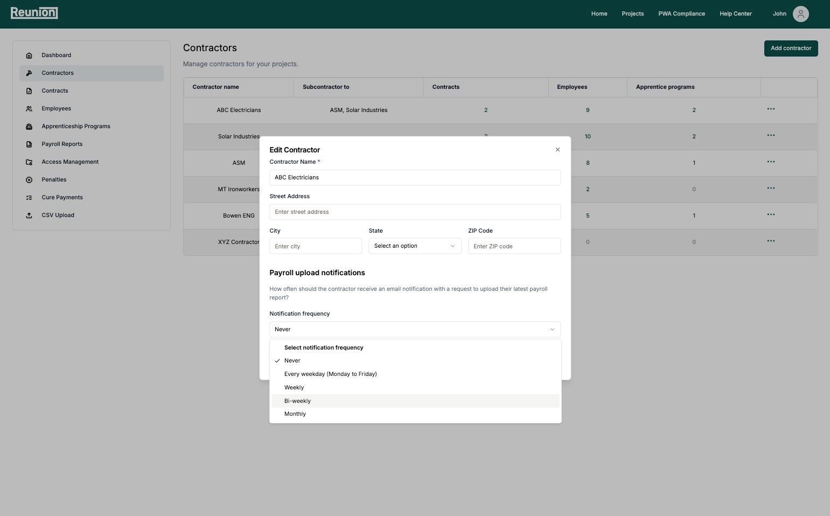The height and width of the screenshot is (516, 830).
Task: Click the Contracts document icon in sidebar
Action: (x=29, y=91)
